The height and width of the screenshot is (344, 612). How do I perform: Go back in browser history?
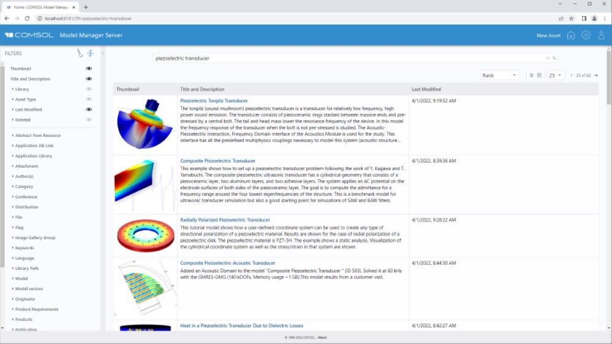(7, 18)
